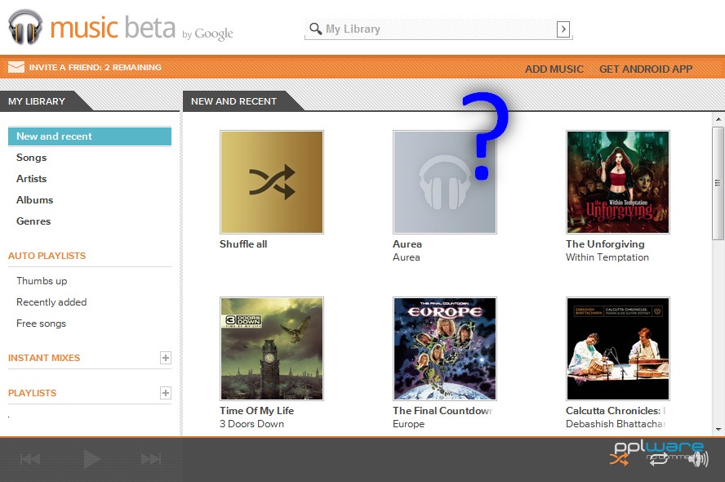This screenshot has height=482, width=725.
Task: Click the next track button
Action: coord(151,459)
